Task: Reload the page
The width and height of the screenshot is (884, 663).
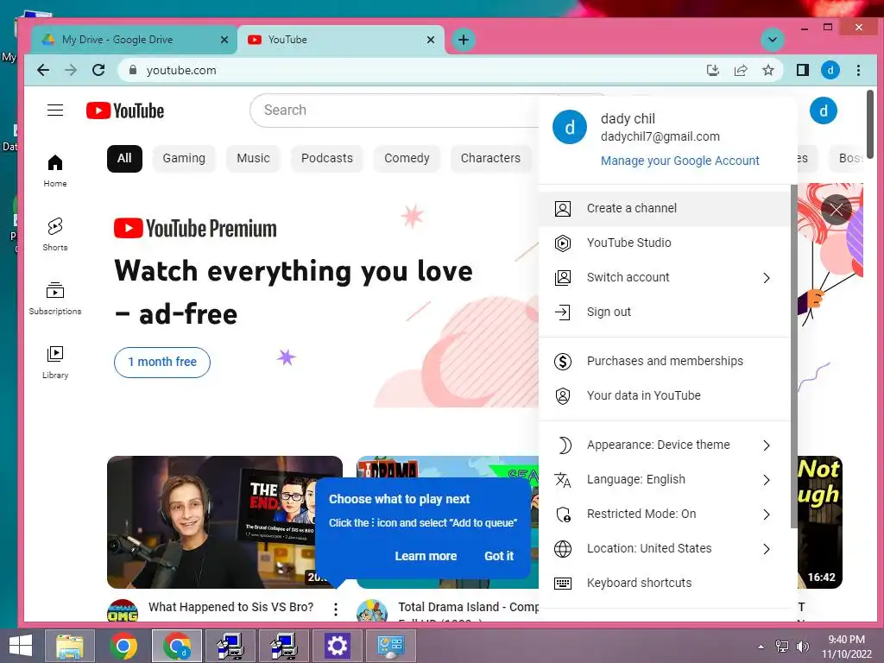Action: point(98,70)
